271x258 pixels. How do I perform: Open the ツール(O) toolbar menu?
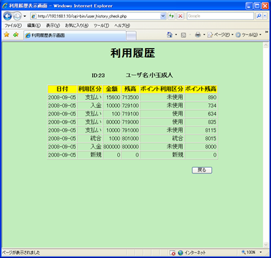pyautogui.click(x=248, y=35)
